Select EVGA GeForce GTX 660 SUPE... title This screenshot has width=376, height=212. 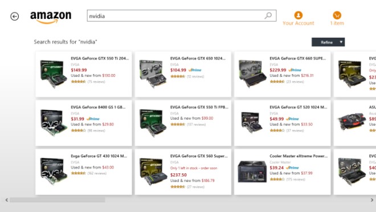pos(297,58)
